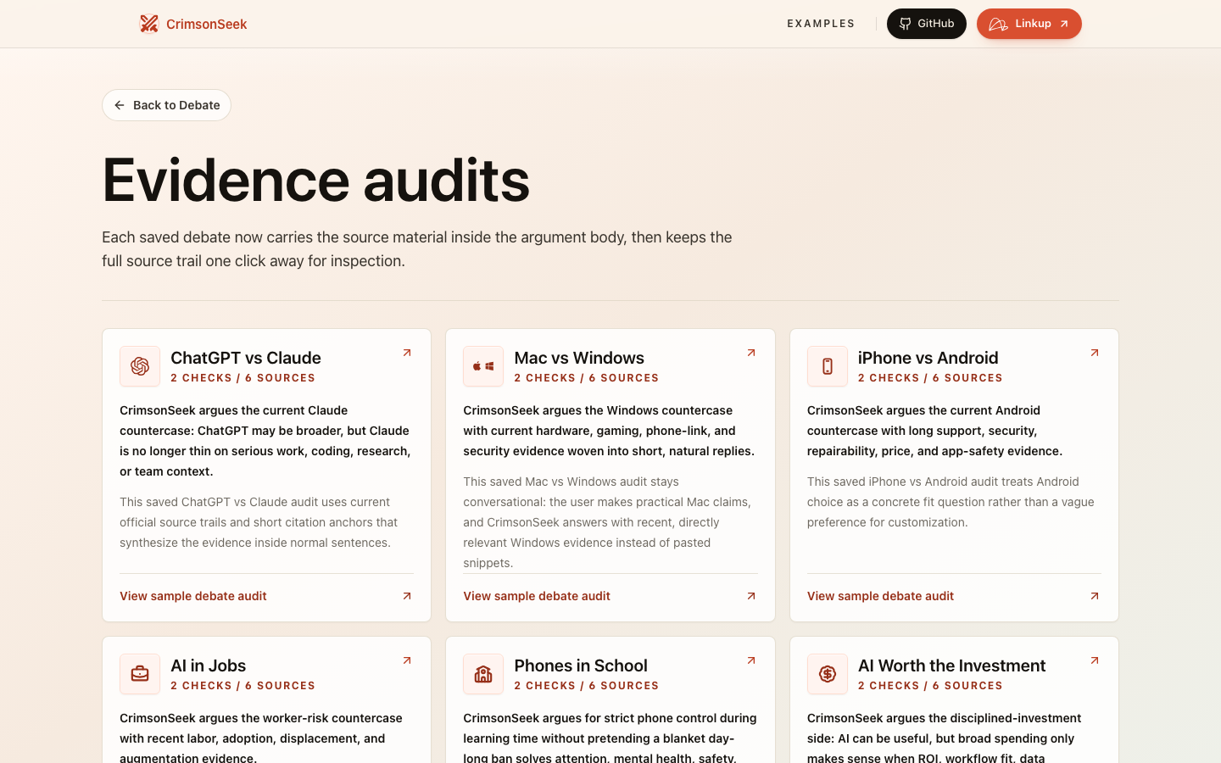Click top-right arrow on AI in Jobs card
Image resolution: width=1221 pixels, height=763 pixels.
coord(407,660)
